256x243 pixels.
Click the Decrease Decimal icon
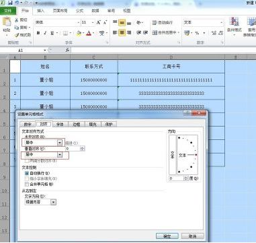220,33
